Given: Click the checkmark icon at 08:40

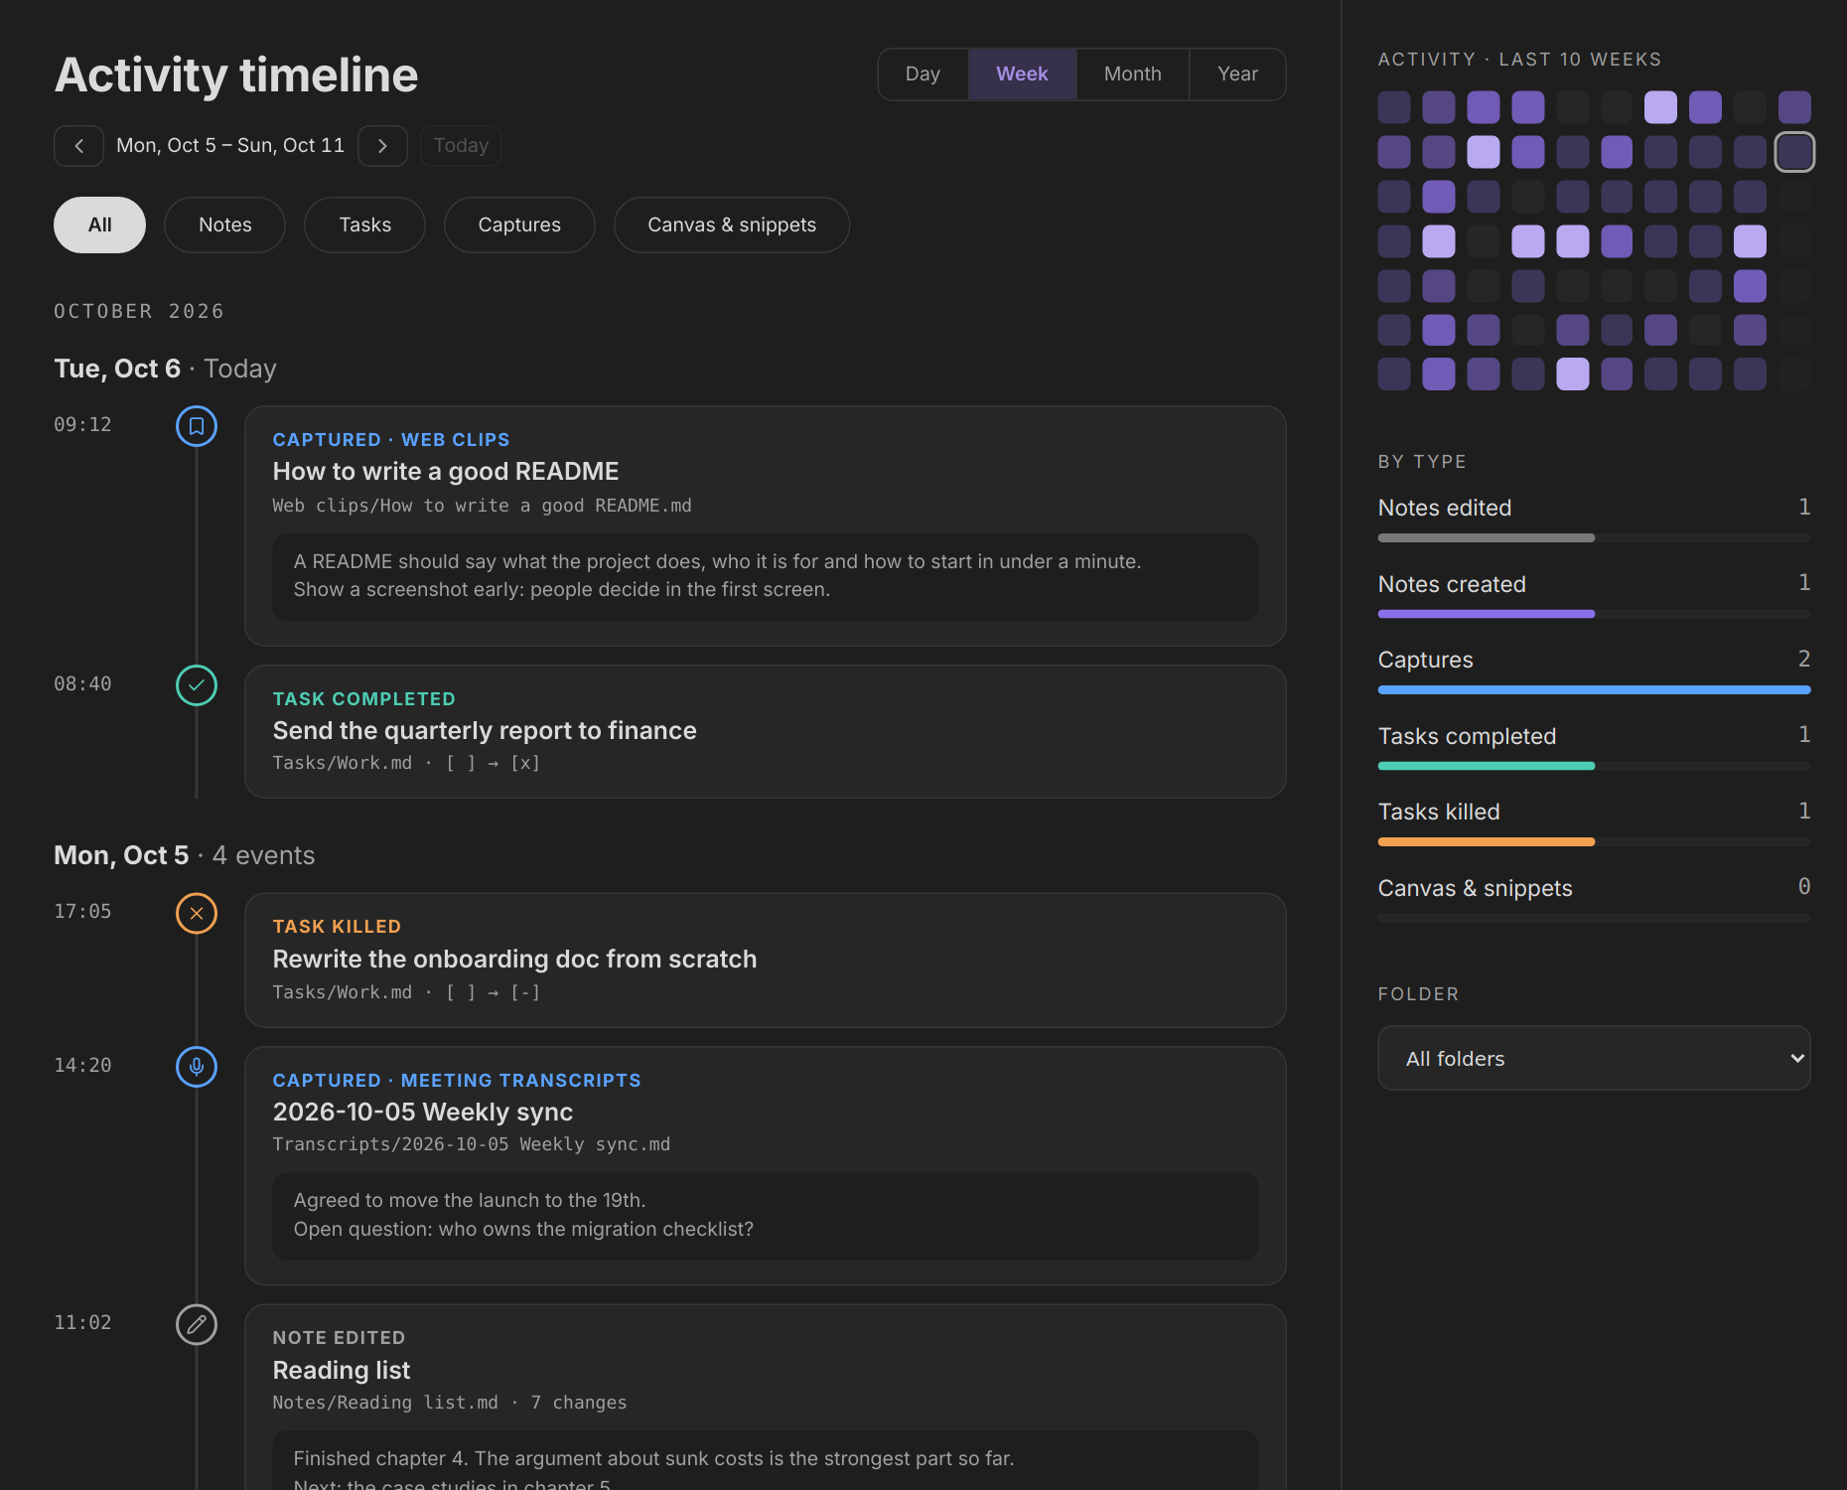Looking at the screenshot, I should click(x=197, y=685).
